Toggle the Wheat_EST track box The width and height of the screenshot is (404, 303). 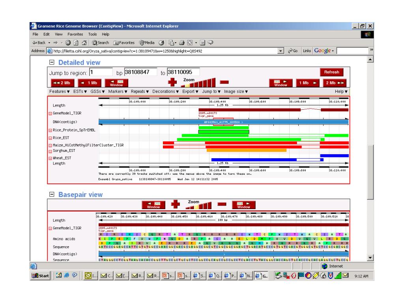pyautogui.click(x=50, y=158)
